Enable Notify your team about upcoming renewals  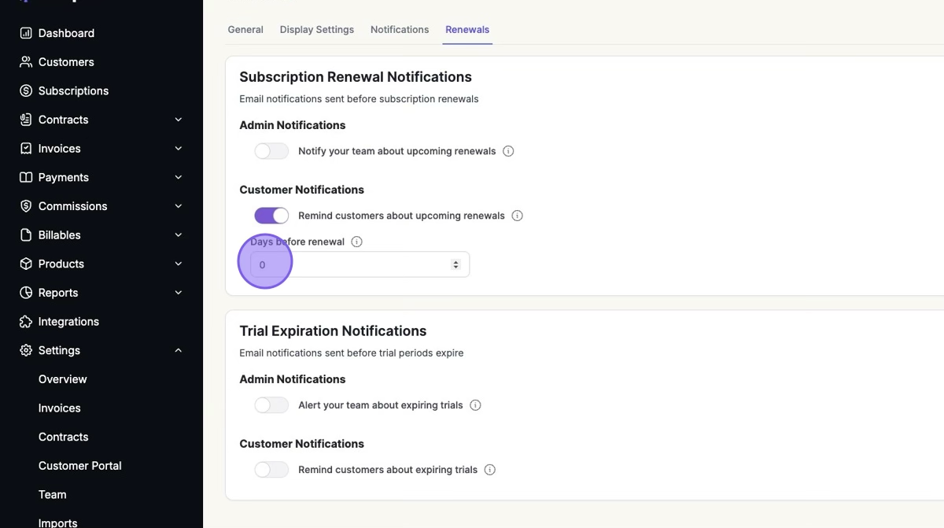pyautogui.click(x=271, y=151)
